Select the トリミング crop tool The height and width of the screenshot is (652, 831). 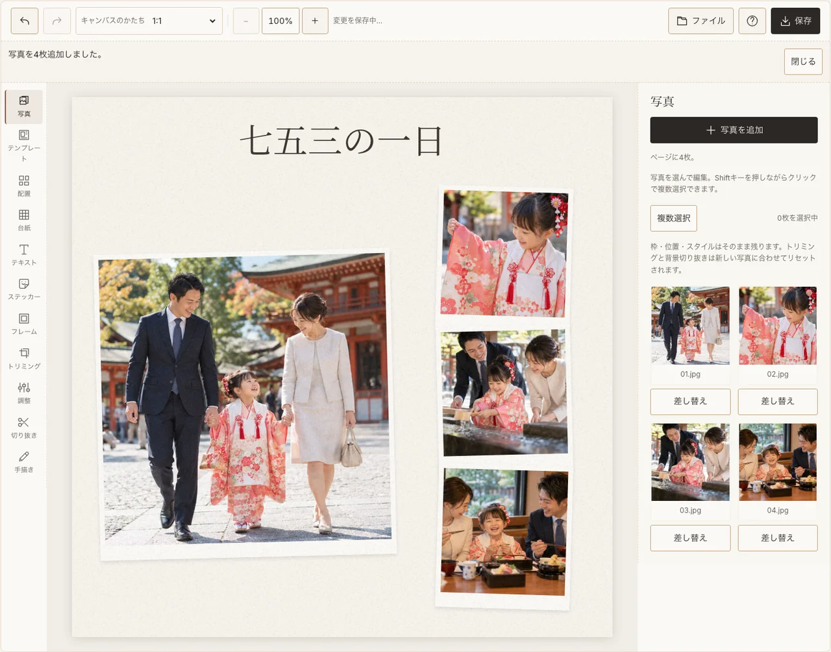[x=24, y=358]
